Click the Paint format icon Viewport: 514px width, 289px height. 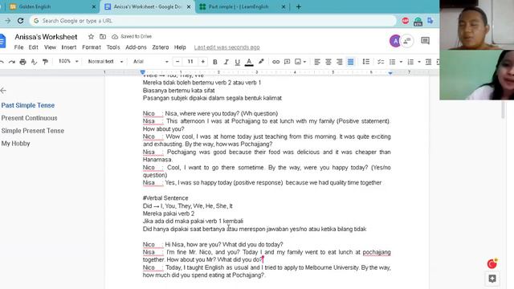[45, 62]
